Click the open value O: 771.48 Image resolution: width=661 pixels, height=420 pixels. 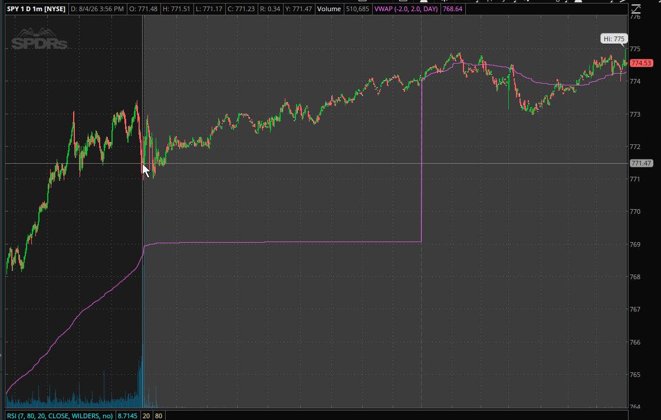coord(143,9)
